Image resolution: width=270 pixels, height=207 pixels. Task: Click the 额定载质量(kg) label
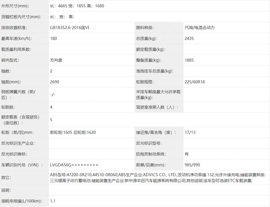(151, 50)
